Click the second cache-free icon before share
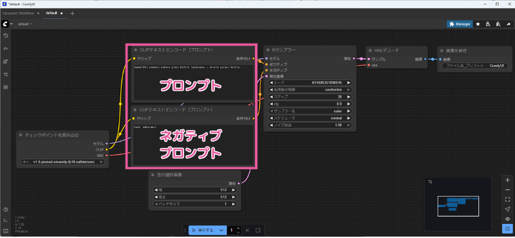The width and height of the screenshot is (515, 238). click(498, 24)
